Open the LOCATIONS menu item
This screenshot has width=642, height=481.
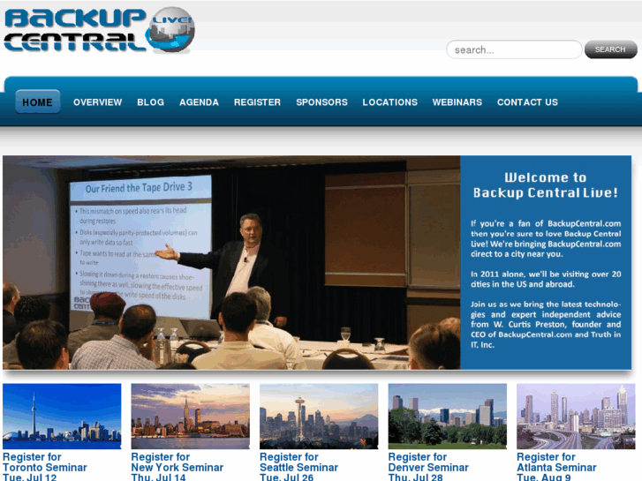point(389,102)
